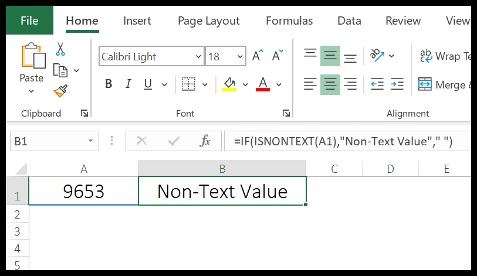Select column B header
This screenshot has height=276, width=477.
222,169
